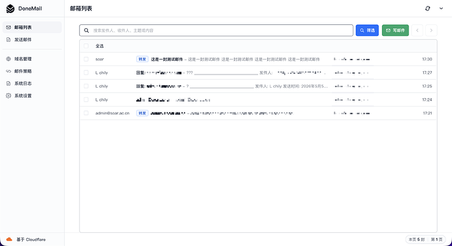This screenshot has width=452, height=246.
Task: Click the blue 筛选 button
Action: pos(367,30)
